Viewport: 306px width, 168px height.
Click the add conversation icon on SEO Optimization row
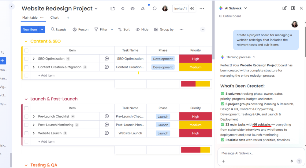(107, 59)
